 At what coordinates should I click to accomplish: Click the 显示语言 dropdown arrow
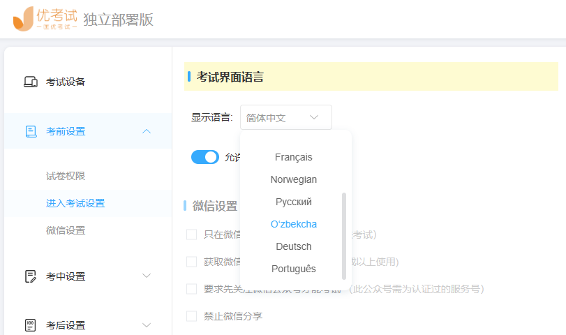click(314, 117)
